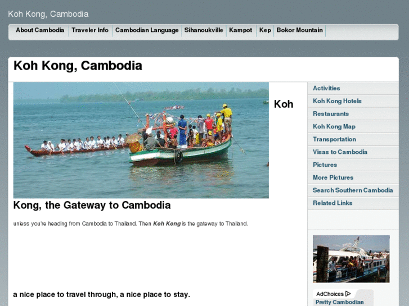Show the Koh Kong Map page

[x=334, y=127]
